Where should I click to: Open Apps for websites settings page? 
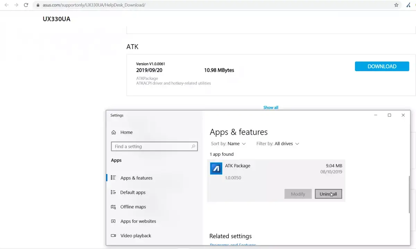(138, 221)
